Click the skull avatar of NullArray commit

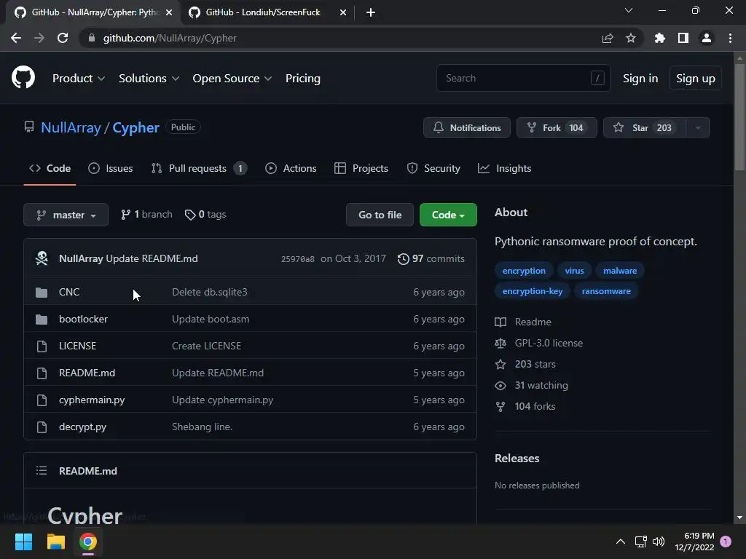[x=42, y=258]
